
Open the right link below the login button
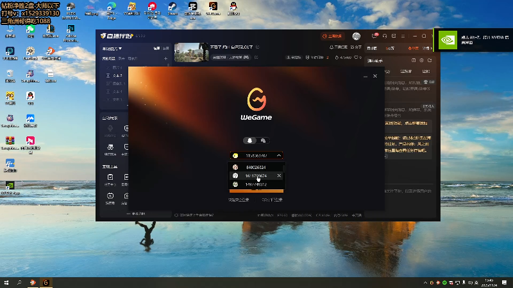coord(272,200)
